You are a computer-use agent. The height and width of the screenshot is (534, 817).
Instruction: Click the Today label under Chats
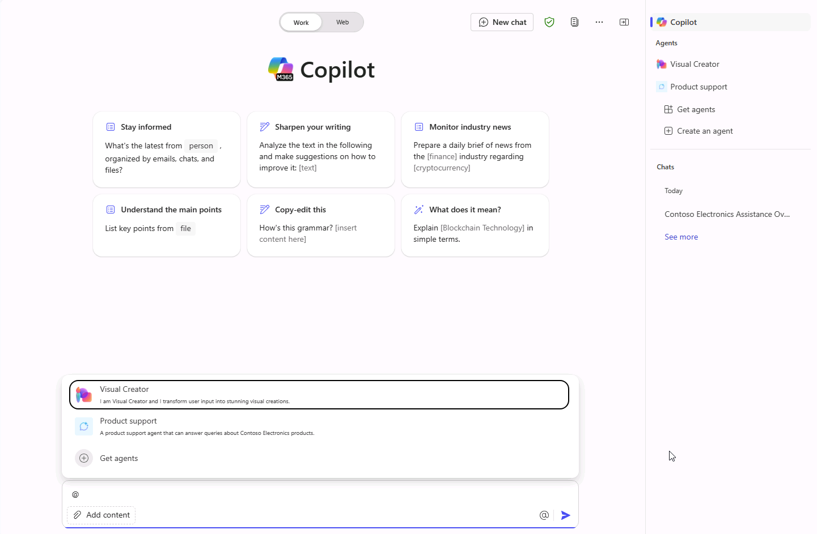pos(674,191)
